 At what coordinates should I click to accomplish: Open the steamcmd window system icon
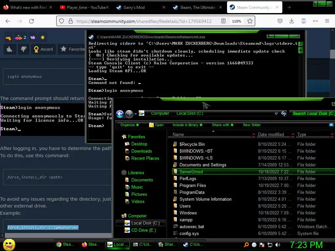[x=91, y=37]
